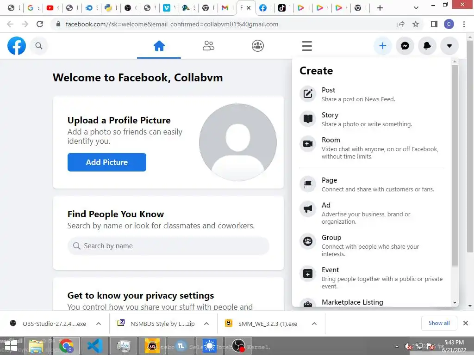Click the Post pencil icon

[x=308, y=93]
